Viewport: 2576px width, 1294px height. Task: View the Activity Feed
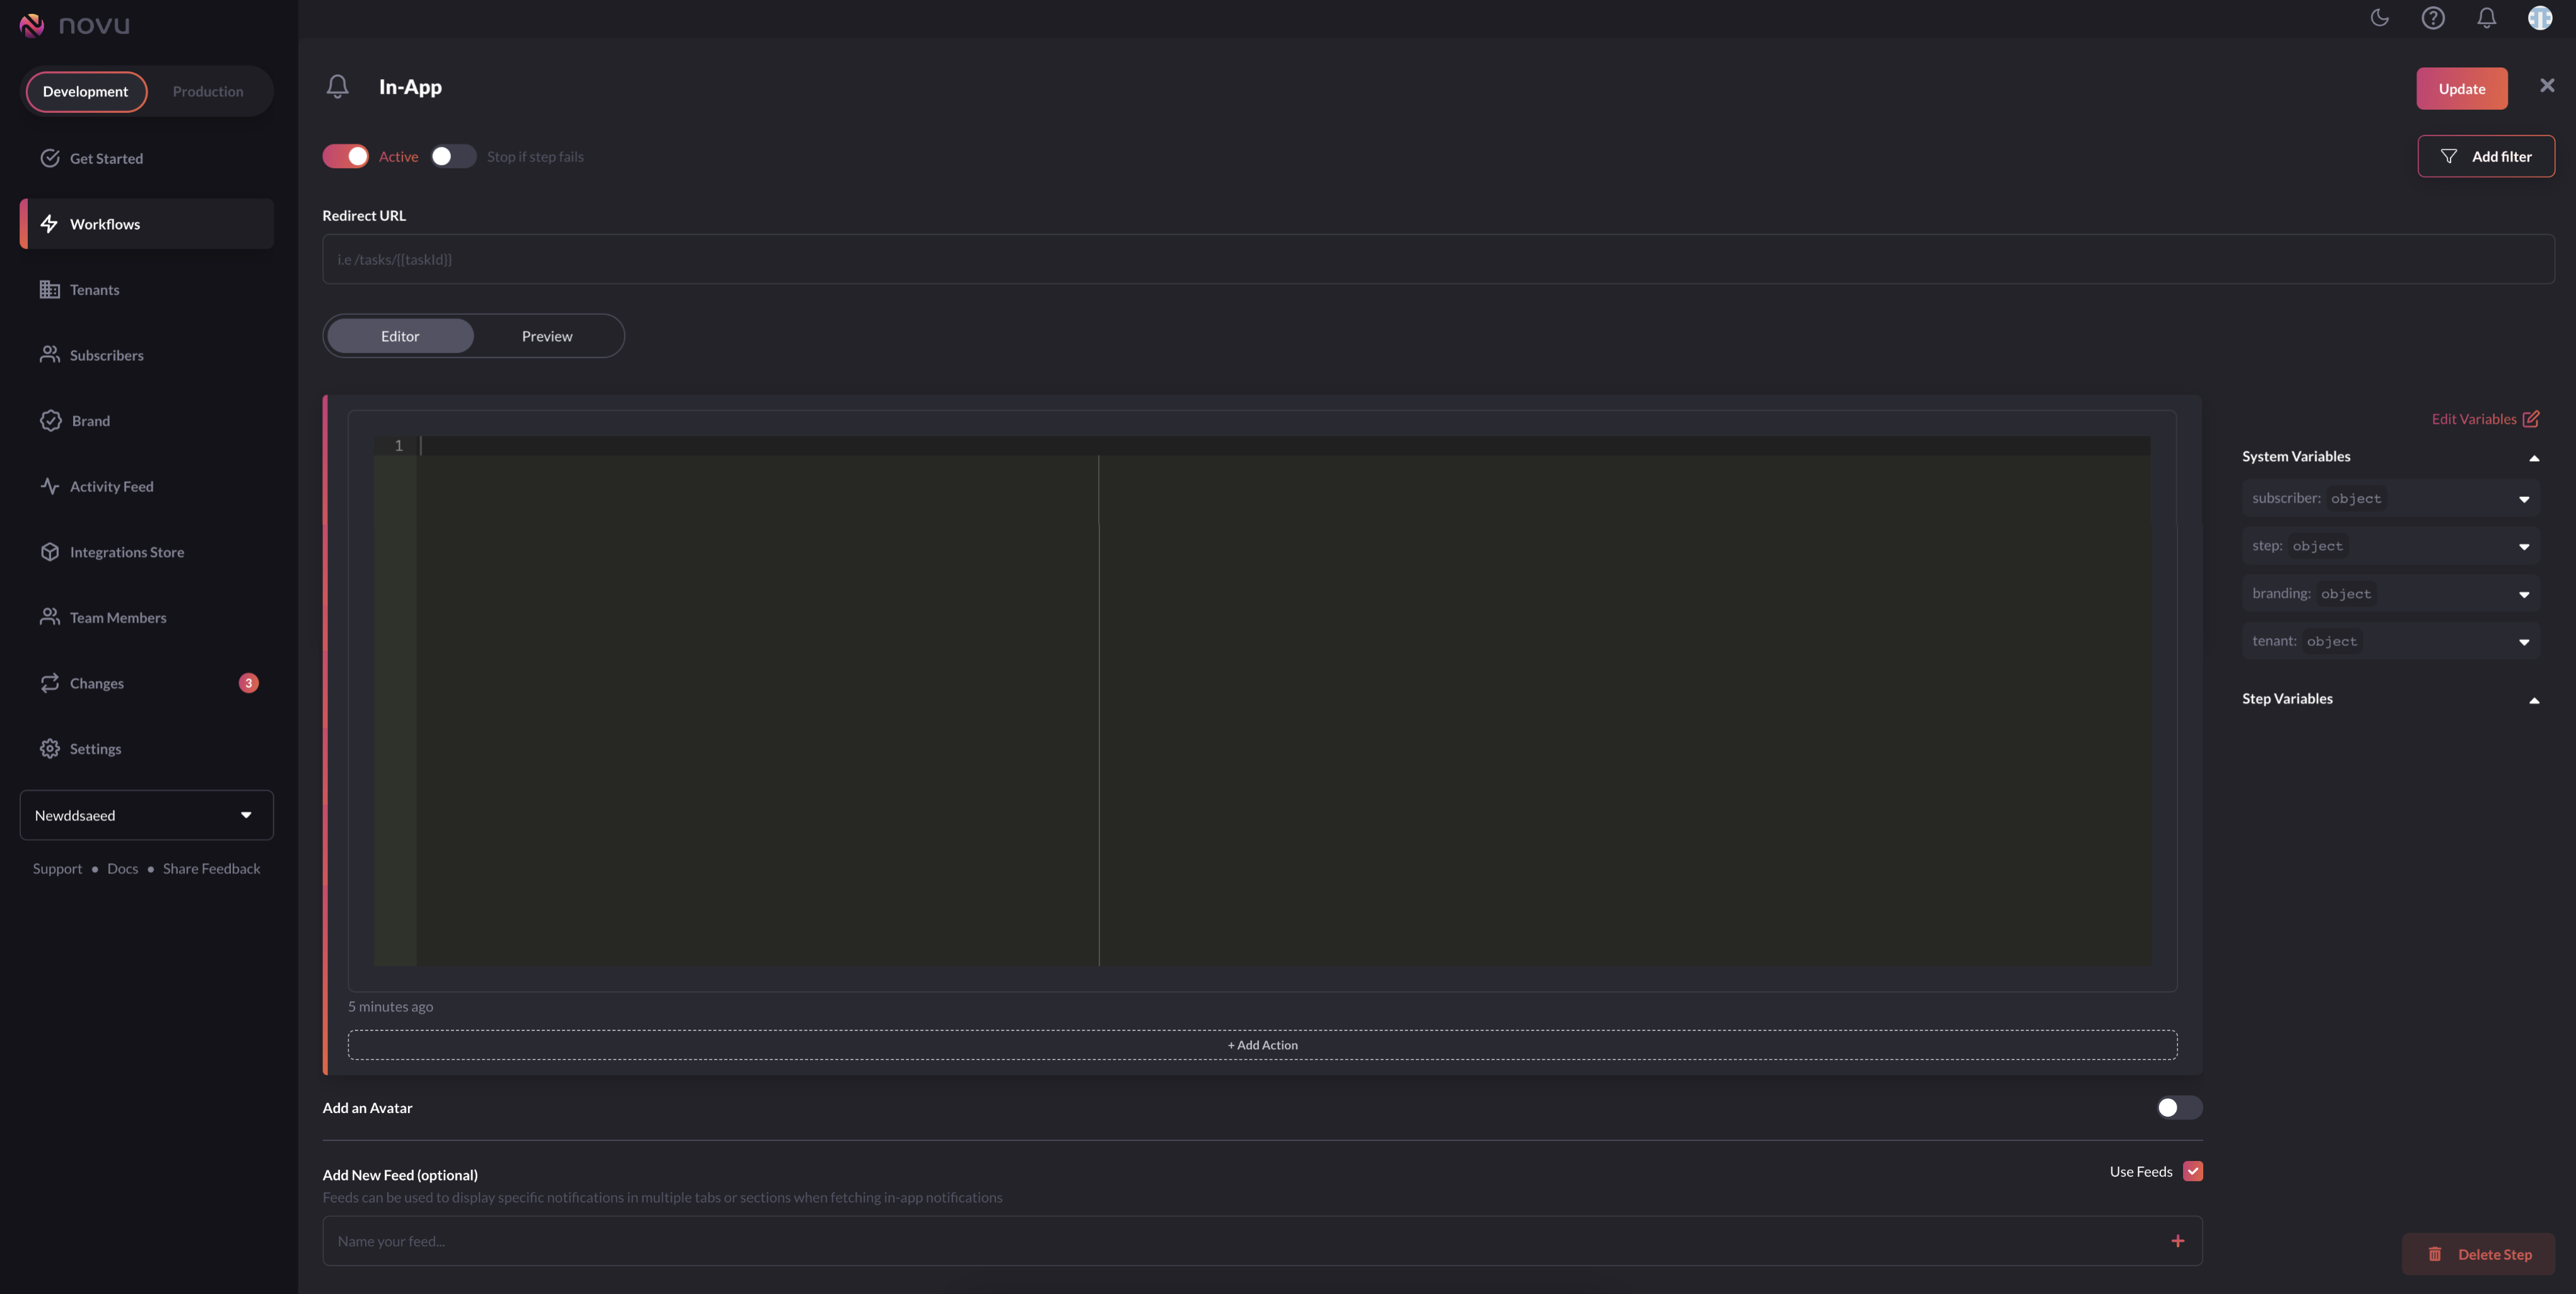[x=110, y=486]
